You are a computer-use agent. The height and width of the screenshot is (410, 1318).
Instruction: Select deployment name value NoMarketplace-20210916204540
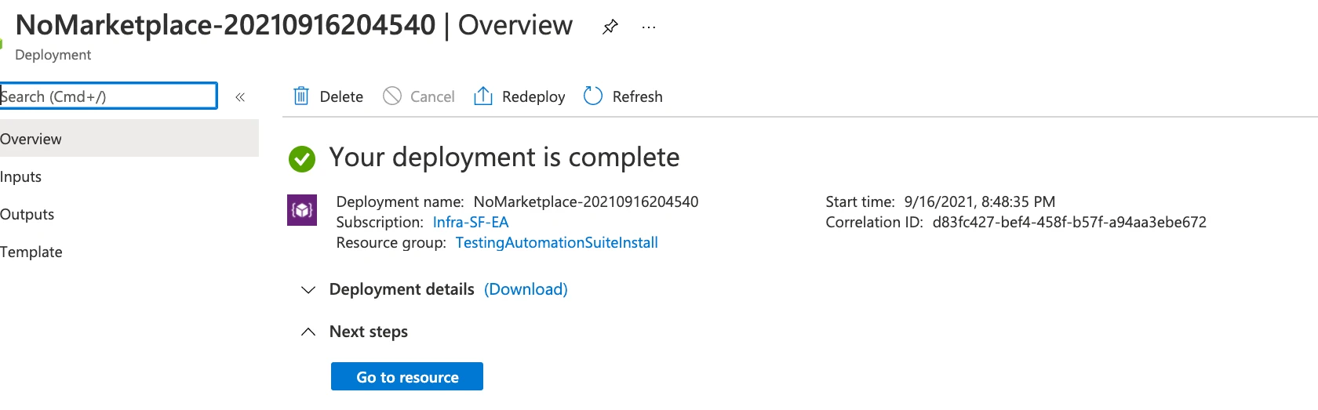(x=586, y=201)
